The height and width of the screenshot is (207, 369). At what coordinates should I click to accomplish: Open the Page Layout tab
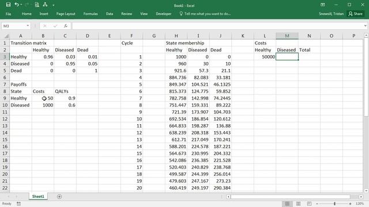point(66,14)
